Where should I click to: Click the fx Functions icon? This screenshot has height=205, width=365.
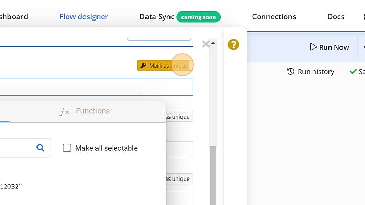(x=64, y=111)
